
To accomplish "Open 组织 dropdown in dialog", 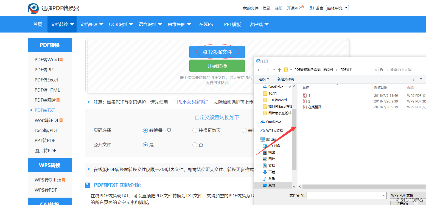I will pos(264,79).
